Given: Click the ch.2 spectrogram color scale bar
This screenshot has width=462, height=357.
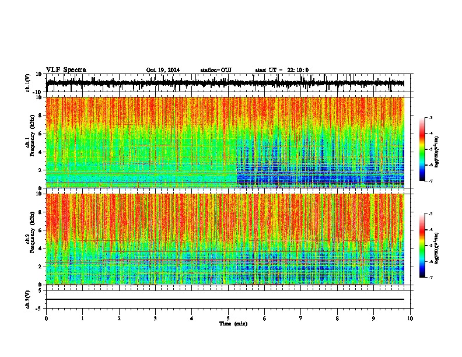Looking at the screenshot, I should [x=422, y=246].
